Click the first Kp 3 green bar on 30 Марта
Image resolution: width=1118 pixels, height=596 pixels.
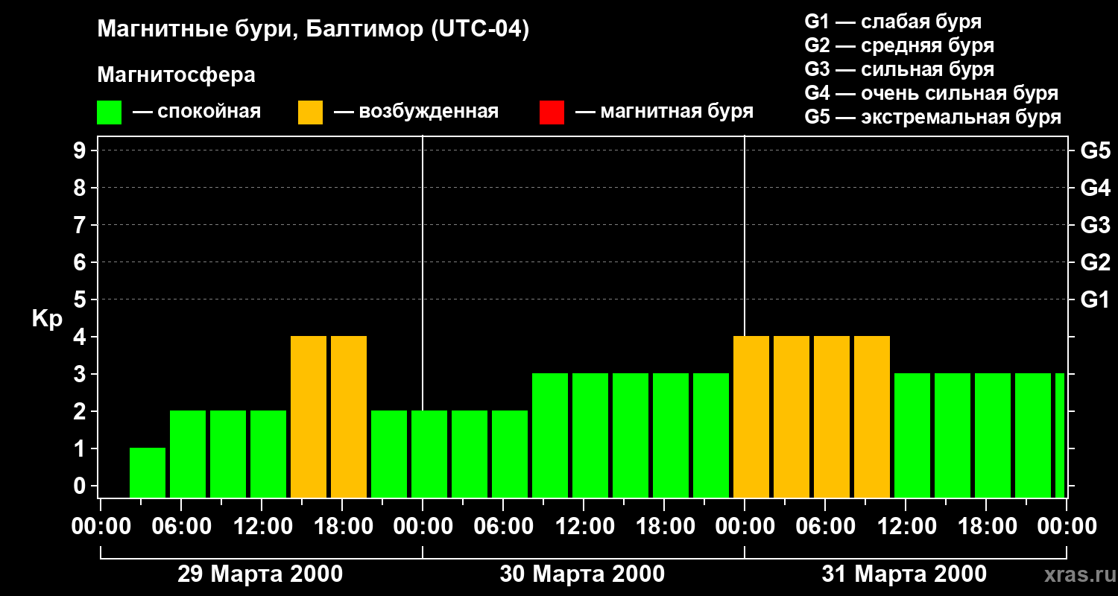click(550, 436)
